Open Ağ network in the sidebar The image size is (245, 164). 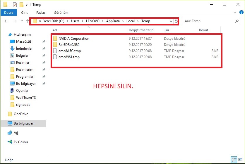click(16, 133)
